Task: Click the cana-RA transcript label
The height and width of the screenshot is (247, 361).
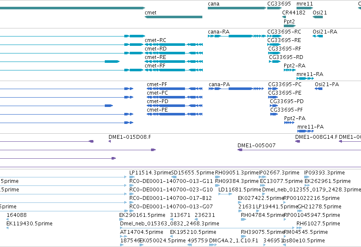Action: click(x=219, y=31)
